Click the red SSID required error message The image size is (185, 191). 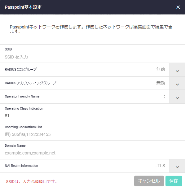(32, 181)
